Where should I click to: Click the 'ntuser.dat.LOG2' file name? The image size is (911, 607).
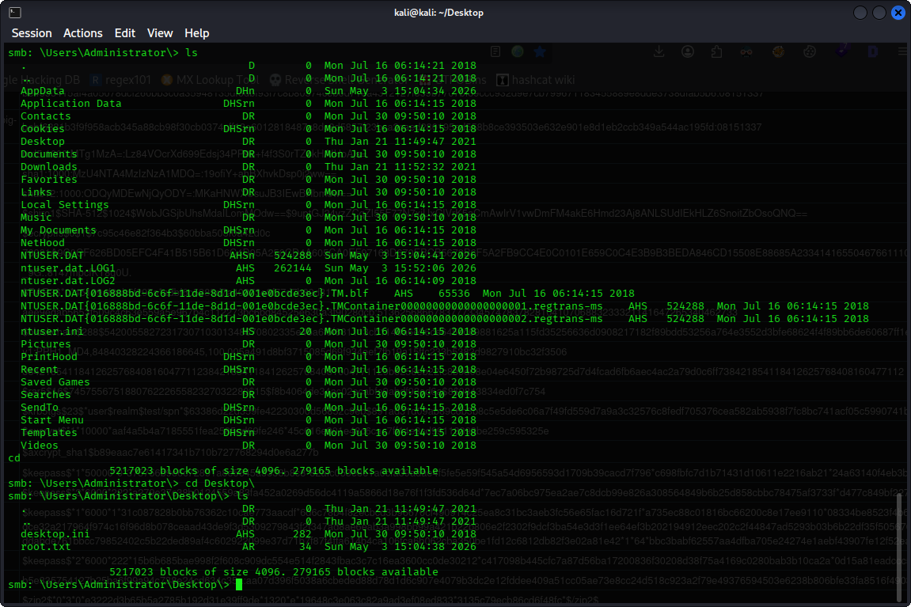click(x=67, y=281)
